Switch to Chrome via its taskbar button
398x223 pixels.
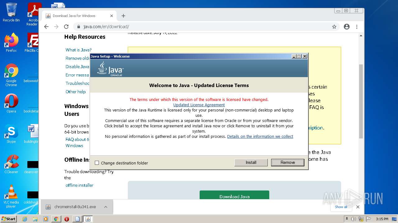56,219
